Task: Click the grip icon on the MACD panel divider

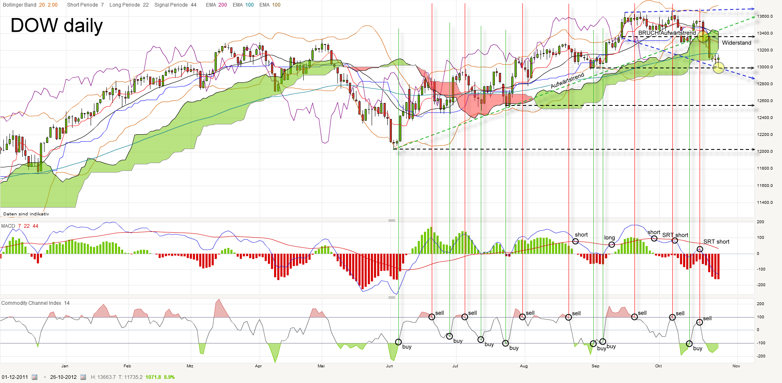Action: (x=392, y=220)
